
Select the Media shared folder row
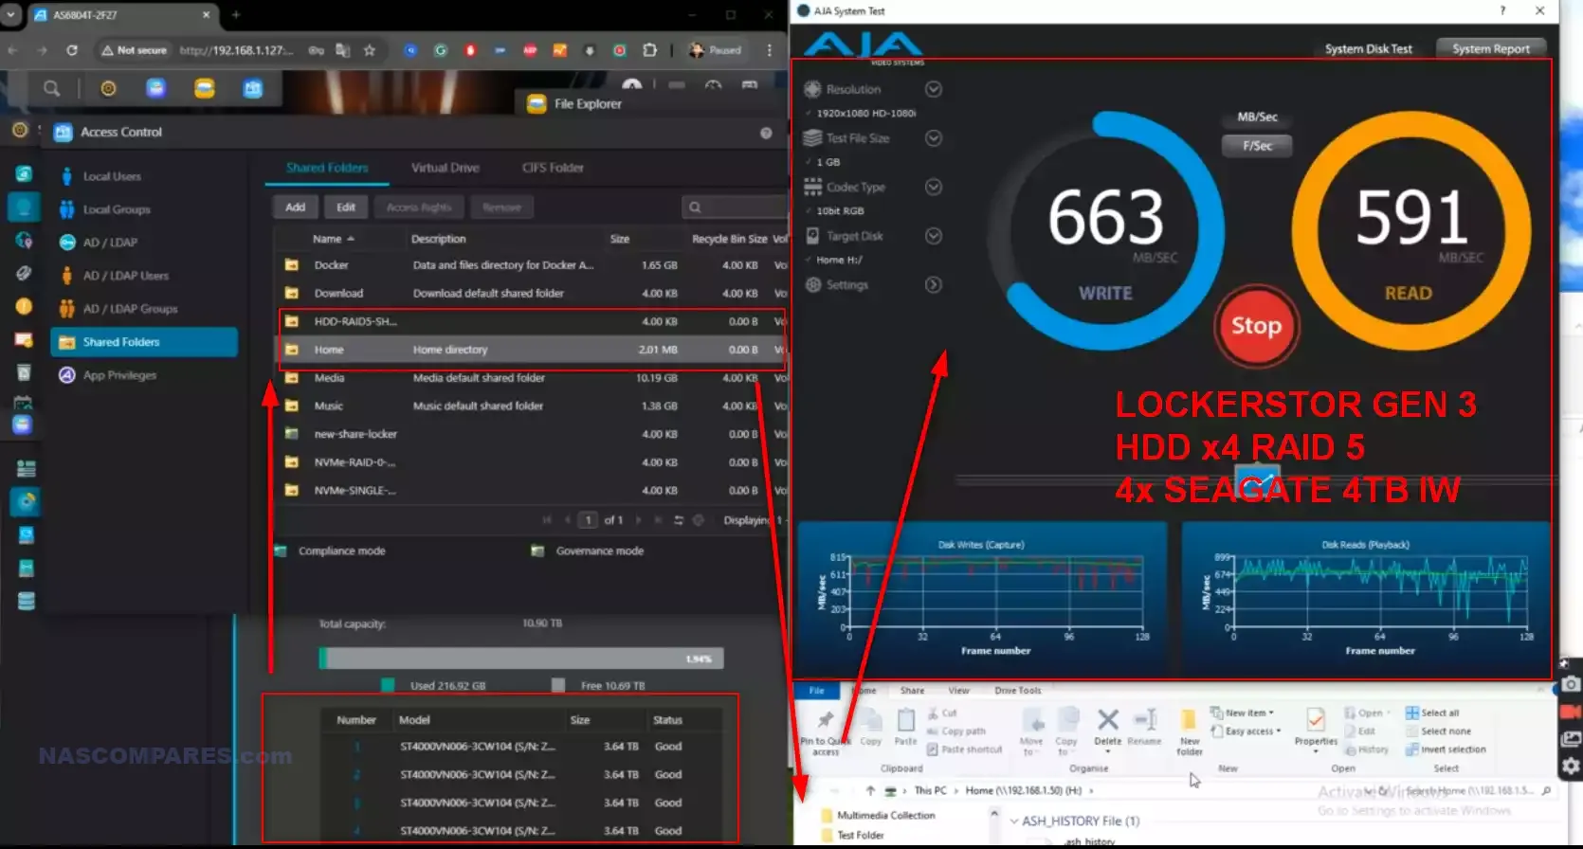(x=532, y=378)
